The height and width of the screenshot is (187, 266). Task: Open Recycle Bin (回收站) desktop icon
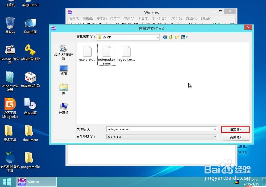coord(10,25)
